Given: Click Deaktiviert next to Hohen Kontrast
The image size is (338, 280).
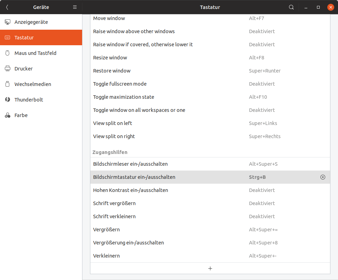Looking at the screenshot, I should tap(262, 190).
